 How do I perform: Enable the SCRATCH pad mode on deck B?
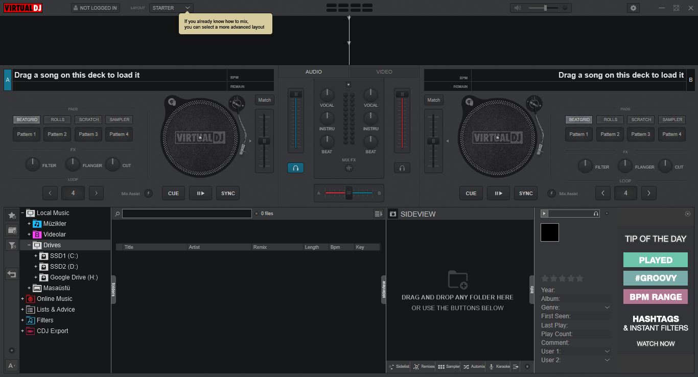(x=641, y=120)
